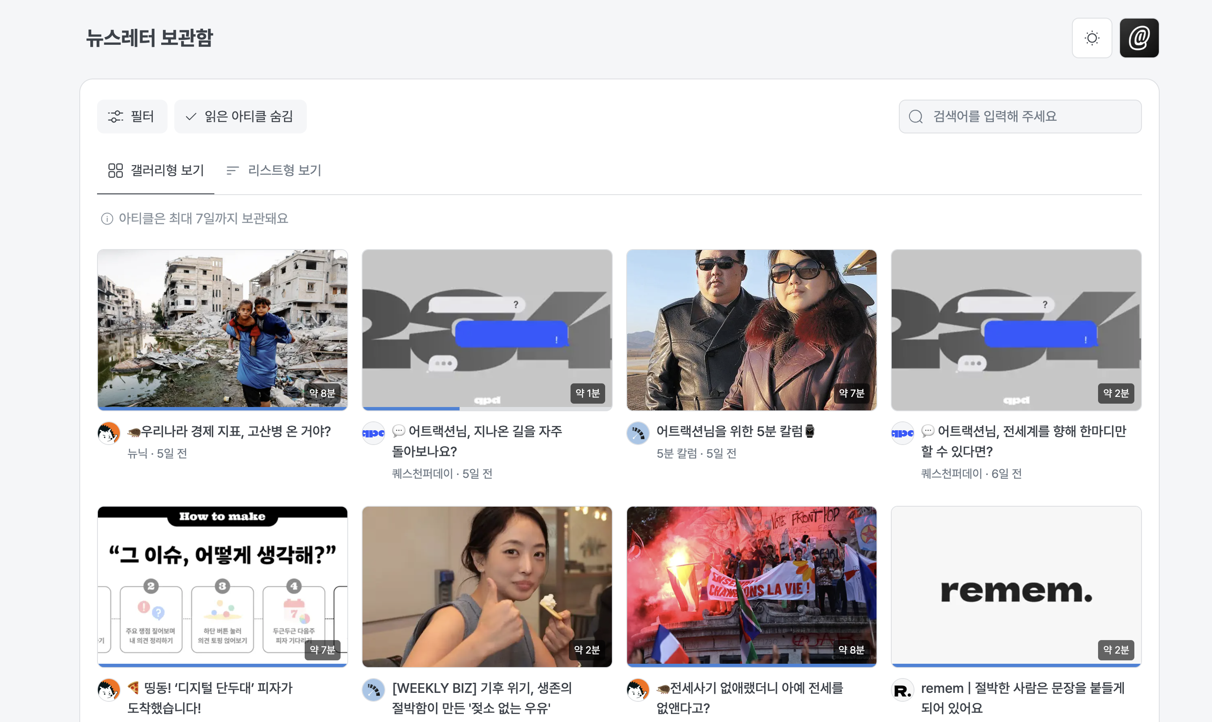This screenshot has height=722, width=1212.
Task: Open the Gaza ruins article thumbnail
Action: point(222,329)
